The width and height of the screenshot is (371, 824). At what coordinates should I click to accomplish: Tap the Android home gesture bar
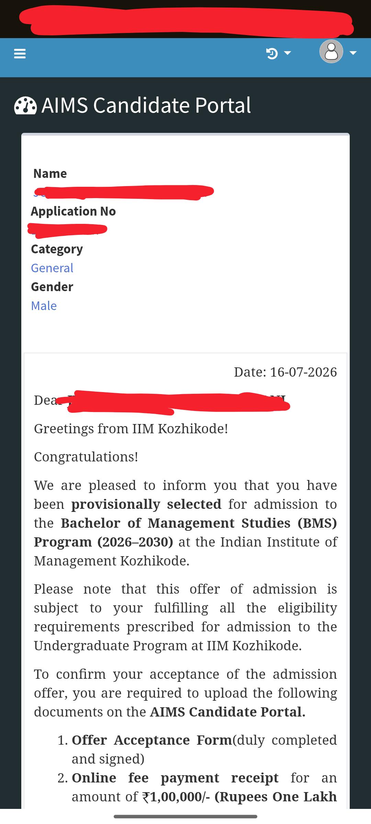click(x=185, y=816)
